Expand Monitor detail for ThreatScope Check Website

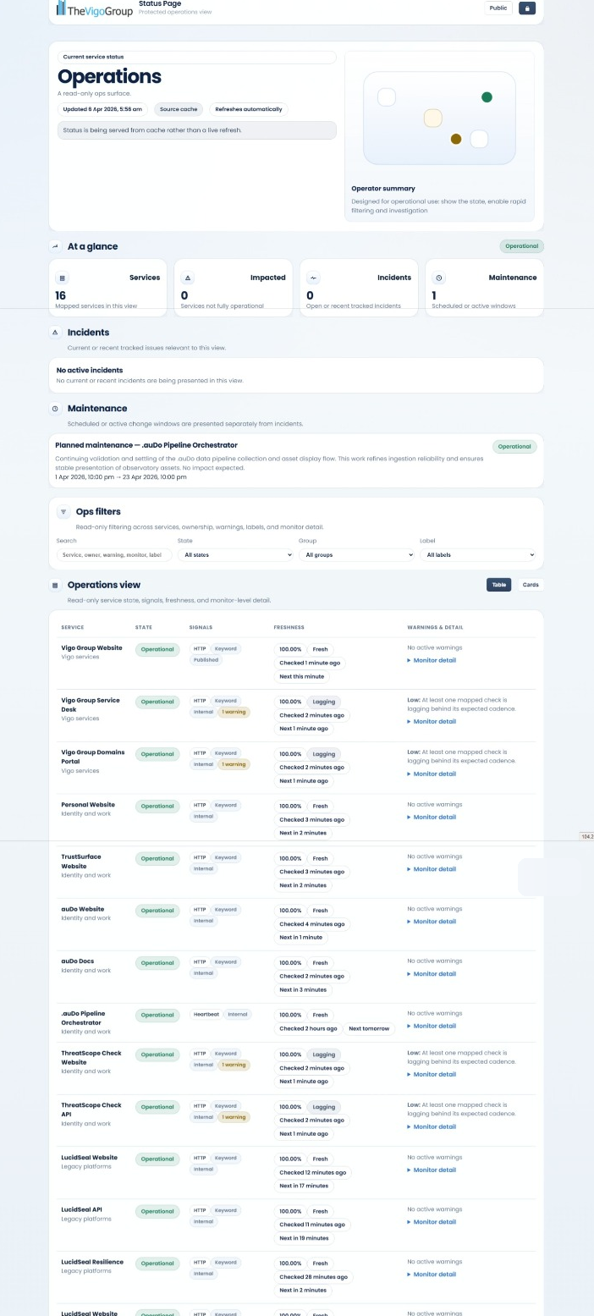click(432, 1074)
